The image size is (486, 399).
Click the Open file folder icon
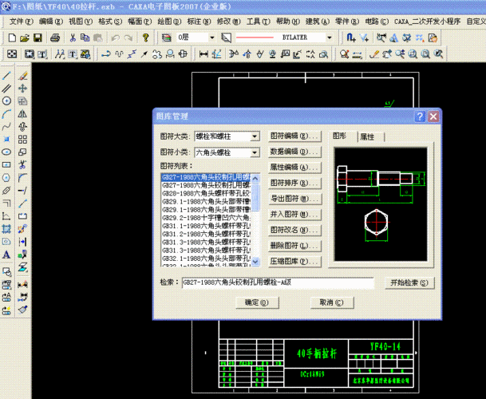(x=24, y=38)
